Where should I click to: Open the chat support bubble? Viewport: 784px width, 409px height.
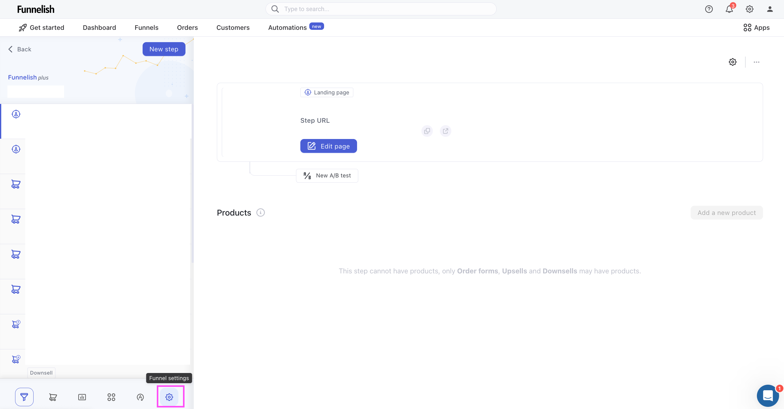click(x=768, y=395)
